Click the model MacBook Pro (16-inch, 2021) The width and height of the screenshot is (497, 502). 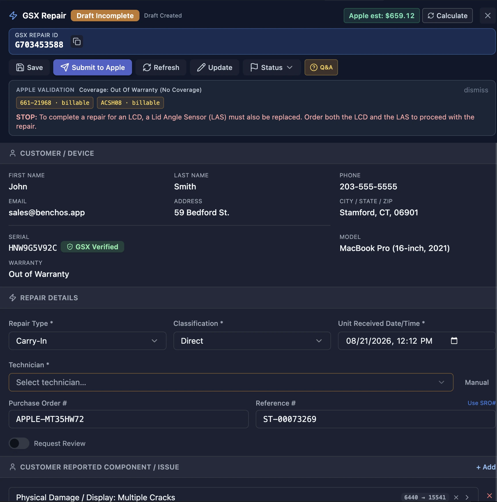tap(394, 248)
